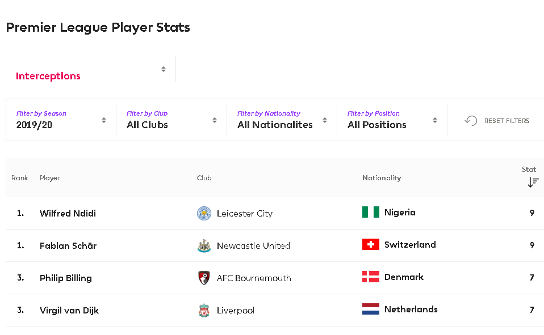The width and height of the screenshot is (544, 335).
Task: Click the Newcastle United club crest
Action: coord(204,245)
